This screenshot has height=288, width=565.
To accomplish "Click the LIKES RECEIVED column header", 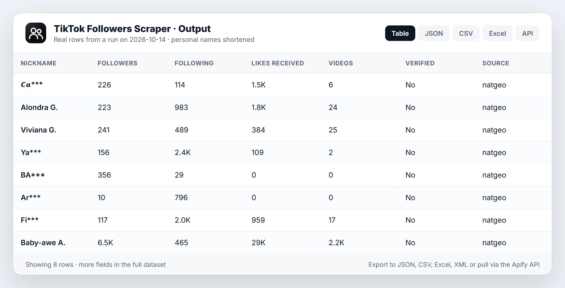I will (277, 63).
